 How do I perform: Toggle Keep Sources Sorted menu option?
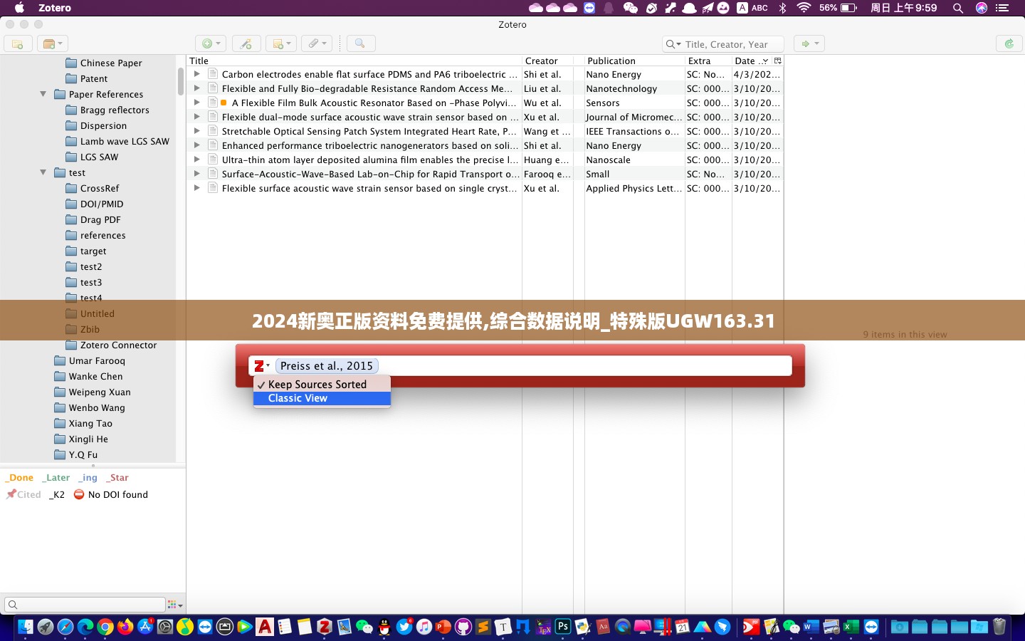click(x=322, y=384)
